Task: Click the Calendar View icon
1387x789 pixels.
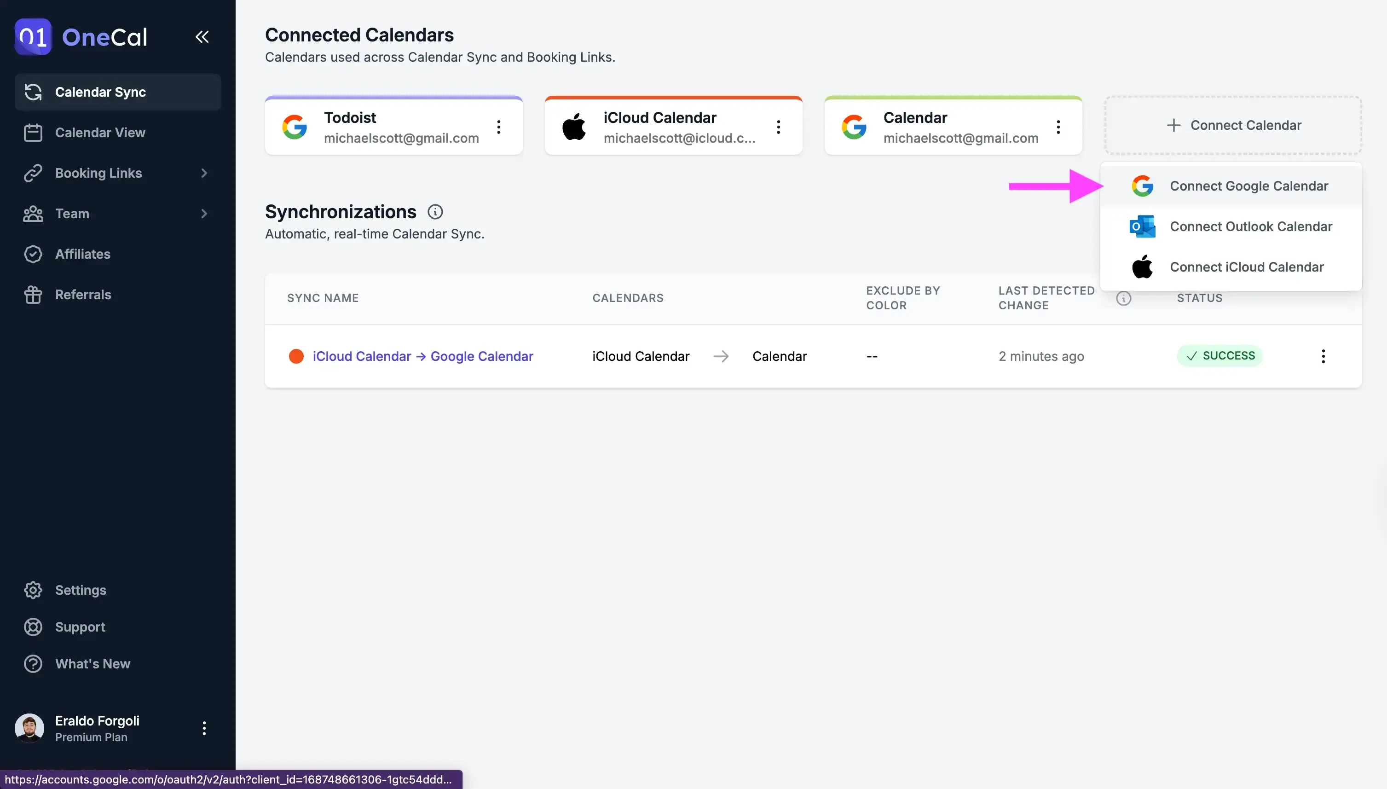Action: pyautogui.click(x=33, y=132)
